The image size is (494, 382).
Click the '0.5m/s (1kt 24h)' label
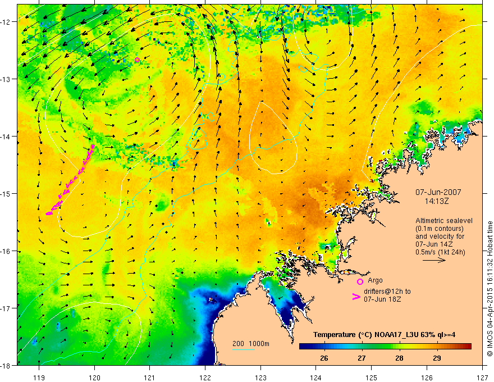tap(440, 252)
